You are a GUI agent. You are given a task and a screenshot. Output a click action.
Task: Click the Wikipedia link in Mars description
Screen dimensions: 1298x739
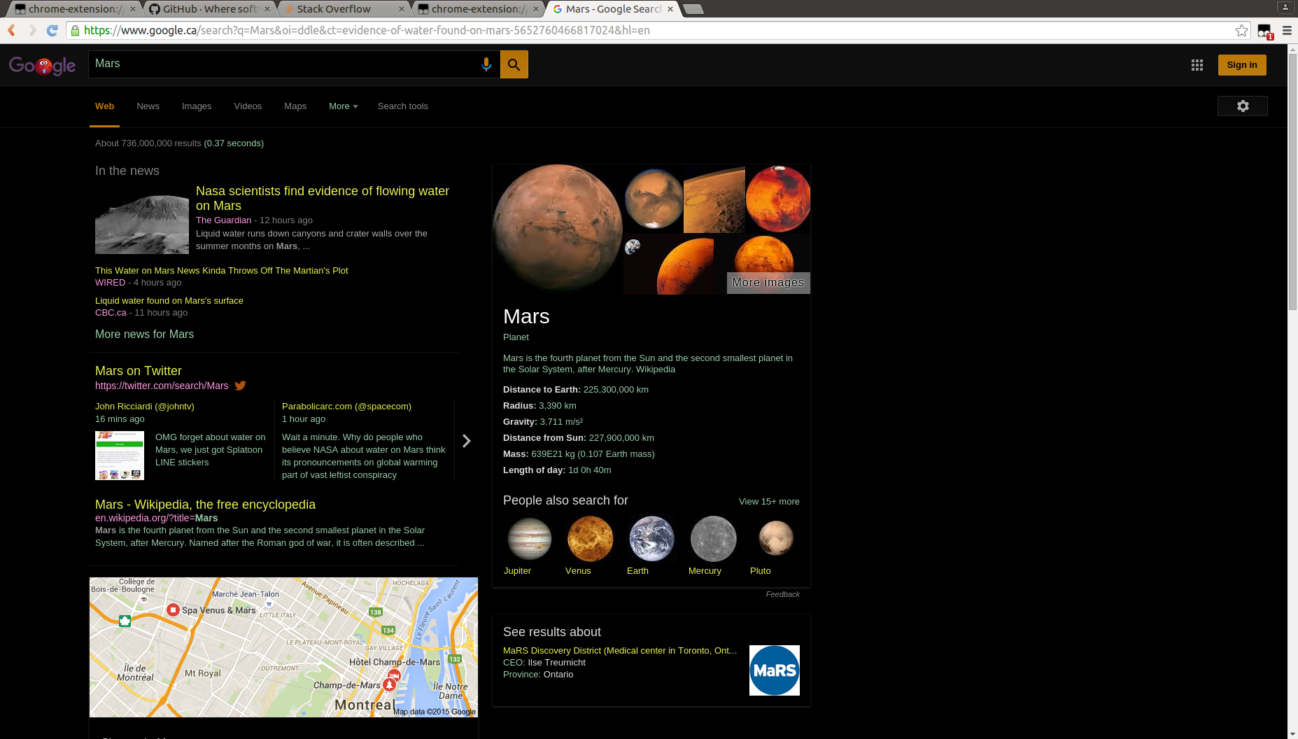656,369
